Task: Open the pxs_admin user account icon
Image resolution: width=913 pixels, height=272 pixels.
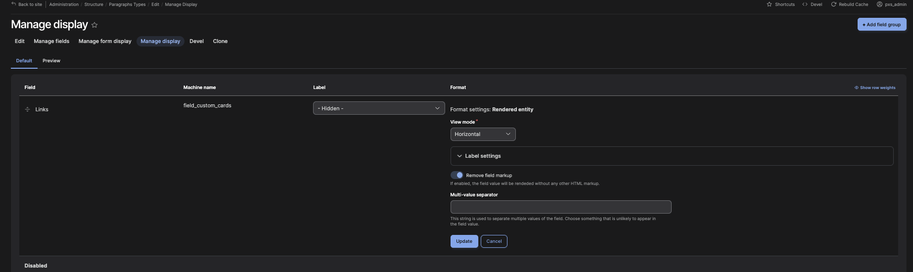Action: (879, 4)
